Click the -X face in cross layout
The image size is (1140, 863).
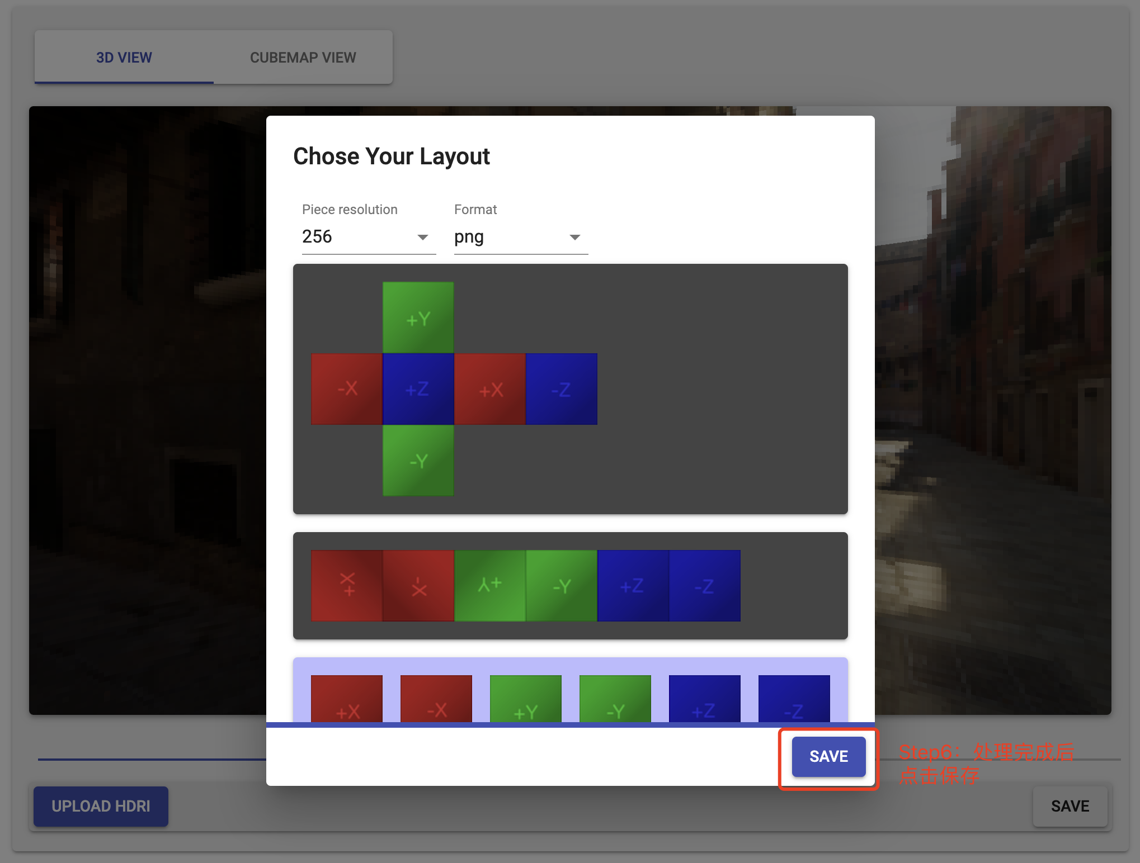(347, 389)
